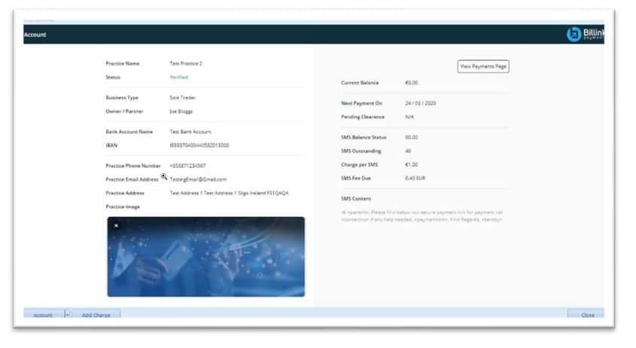
Task: Click the green Verified status text
Action: tap(178, 77)
